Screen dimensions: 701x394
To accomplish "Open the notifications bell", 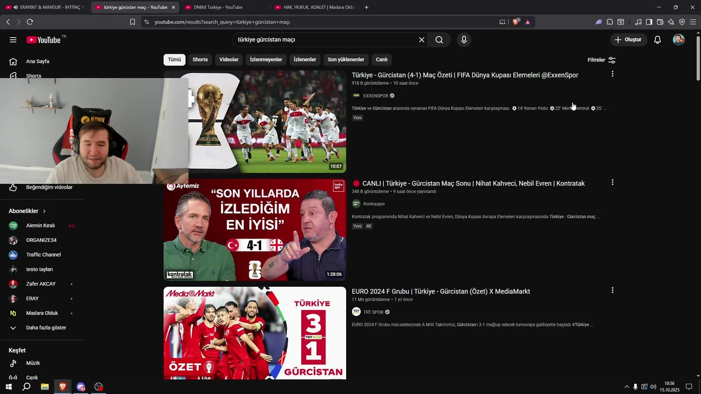I will coord(657,39).
